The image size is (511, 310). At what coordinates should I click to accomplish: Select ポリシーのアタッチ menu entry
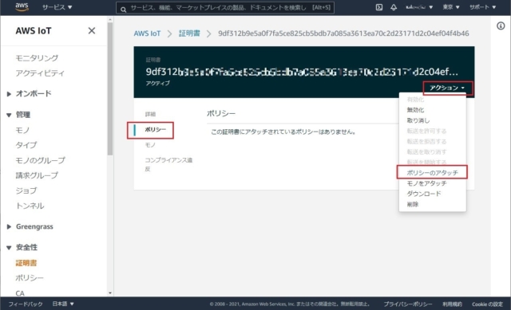pyautogui.click(x=432, y=172)
